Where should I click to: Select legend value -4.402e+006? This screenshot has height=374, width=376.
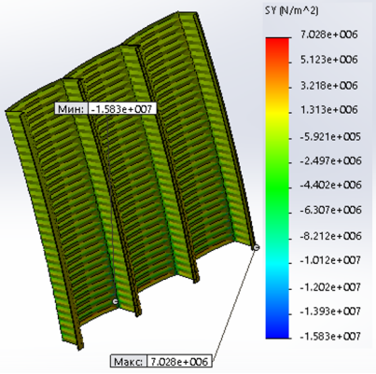pyautogui.click(x=330, y=185)
